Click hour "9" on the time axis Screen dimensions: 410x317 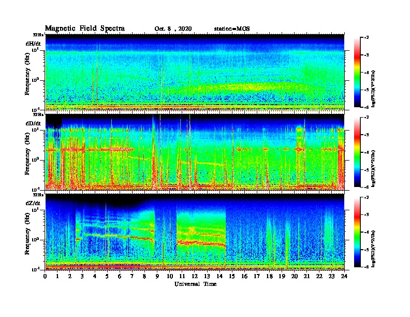click(157, 276)
